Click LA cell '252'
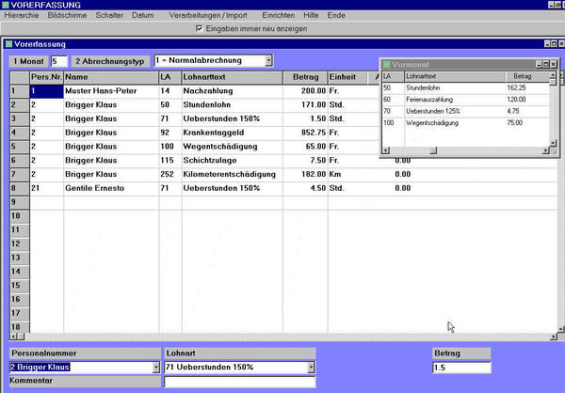The height and width of the screenshot is (393, 565). coord(170,174)
